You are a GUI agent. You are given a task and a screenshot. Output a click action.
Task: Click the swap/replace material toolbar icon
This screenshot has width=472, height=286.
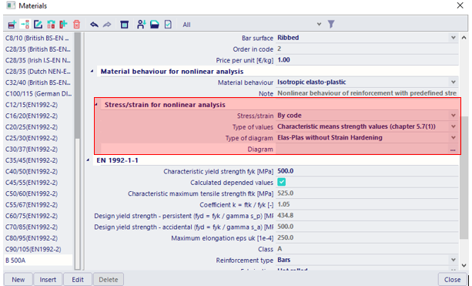pos(51,25)
